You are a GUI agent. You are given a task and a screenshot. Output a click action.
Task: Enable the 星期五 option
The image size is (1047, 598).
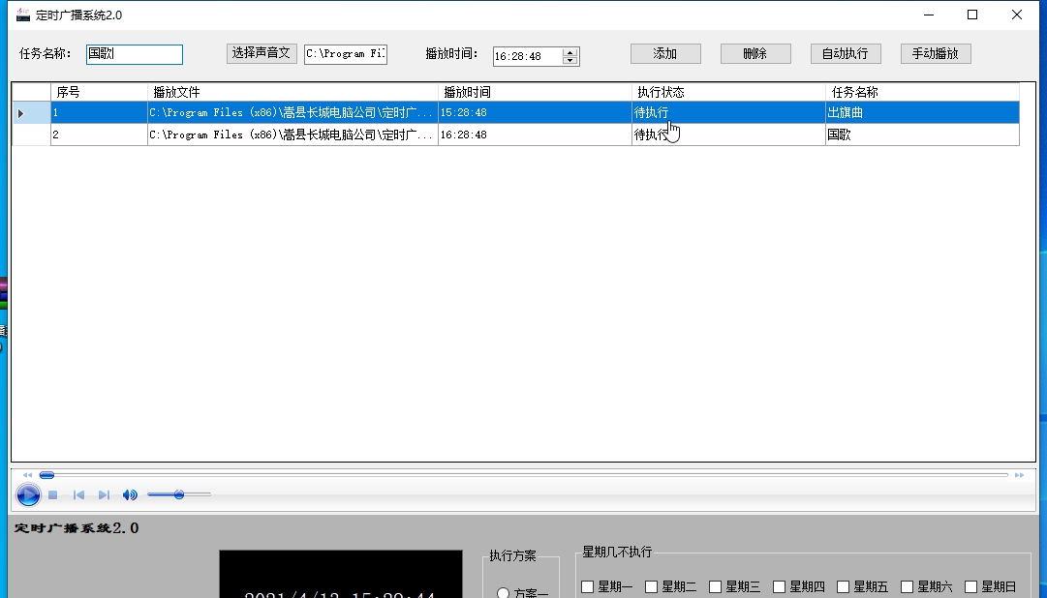point(843,585)
